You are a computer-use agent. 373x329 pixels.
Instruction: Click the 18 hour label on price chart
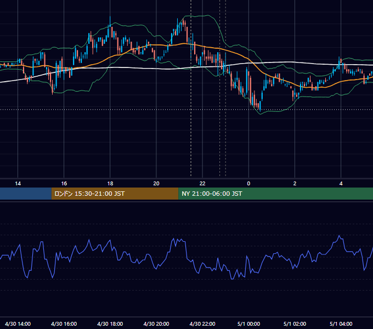click(110, 184)
